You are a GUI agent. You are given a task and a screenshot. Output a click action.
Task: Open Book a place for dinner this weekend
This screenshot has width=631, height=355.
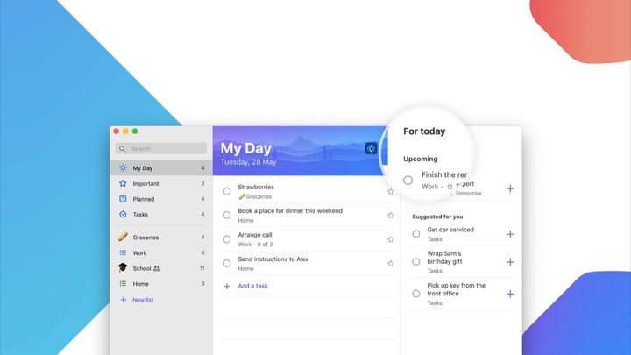click(x=290, y=211)
